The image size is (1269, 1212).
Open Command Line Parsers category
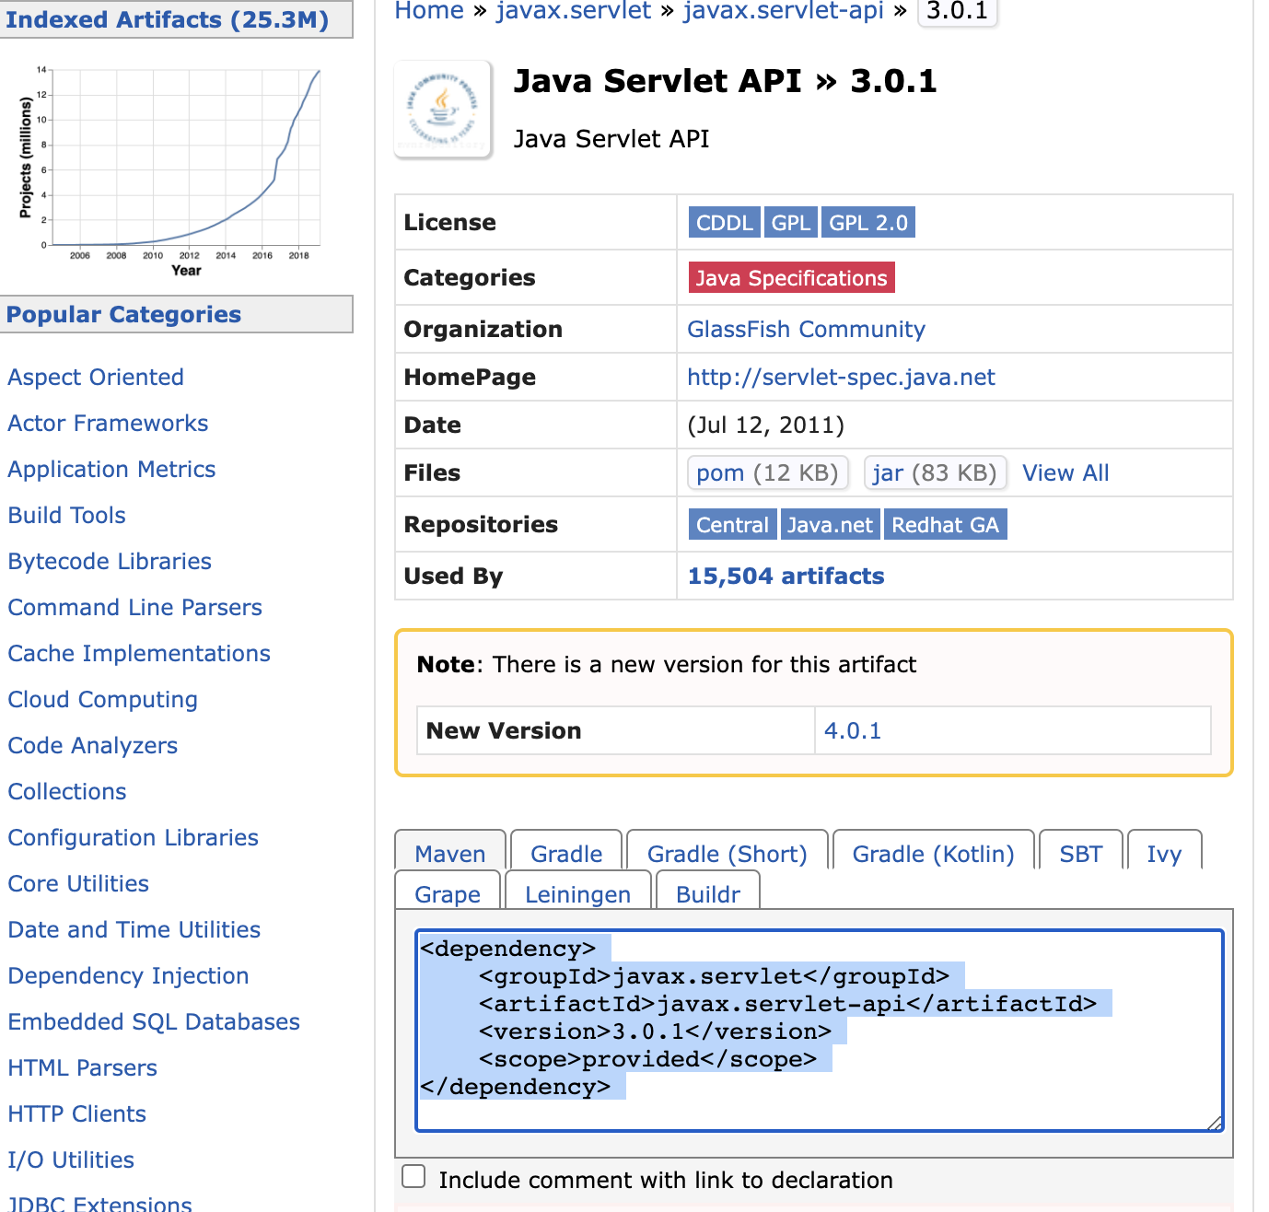click(134, 607)
